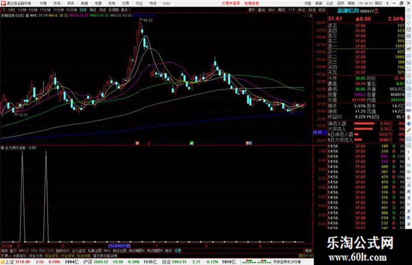Open the 行业资讯 tab
Image resolution: width=412 pixels, height=265 pixels.
point(68,255)
